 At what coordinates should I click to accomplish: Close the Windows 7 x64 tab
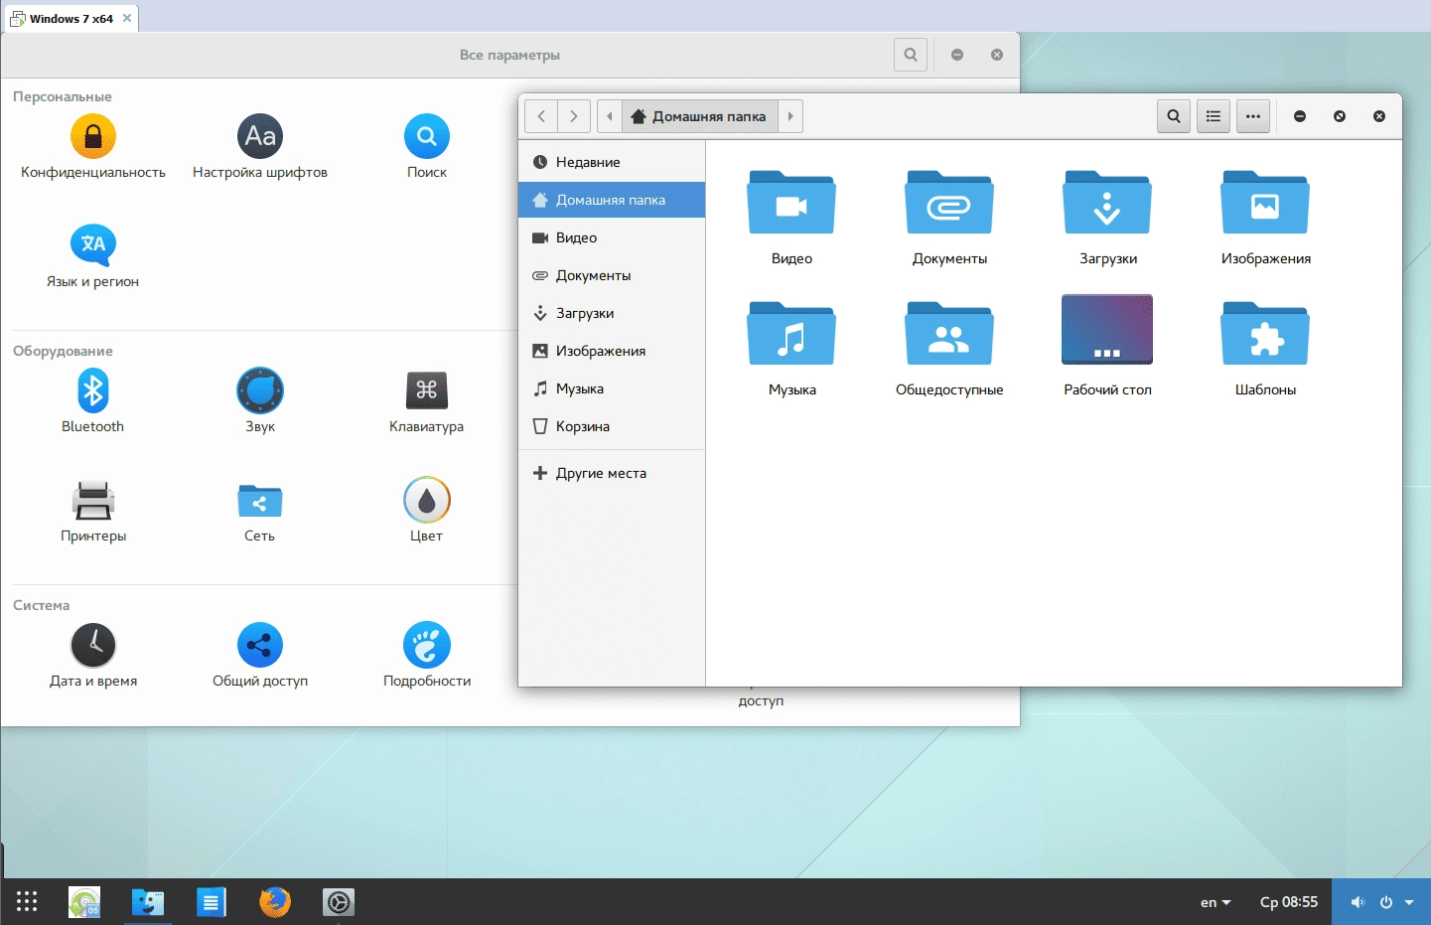click(127, 18)
